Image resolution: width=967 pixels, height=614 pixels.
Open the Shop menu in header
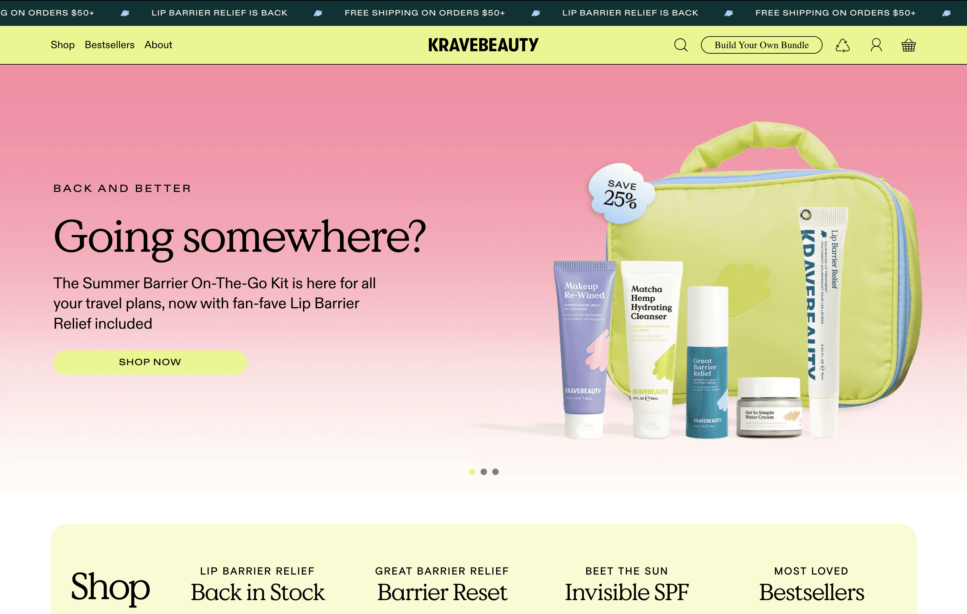tap(63, 45)
